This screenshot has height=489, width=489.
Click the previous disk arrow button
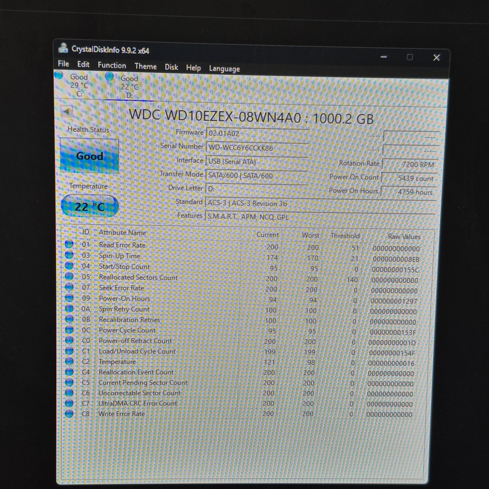click(x=66, y=111)
